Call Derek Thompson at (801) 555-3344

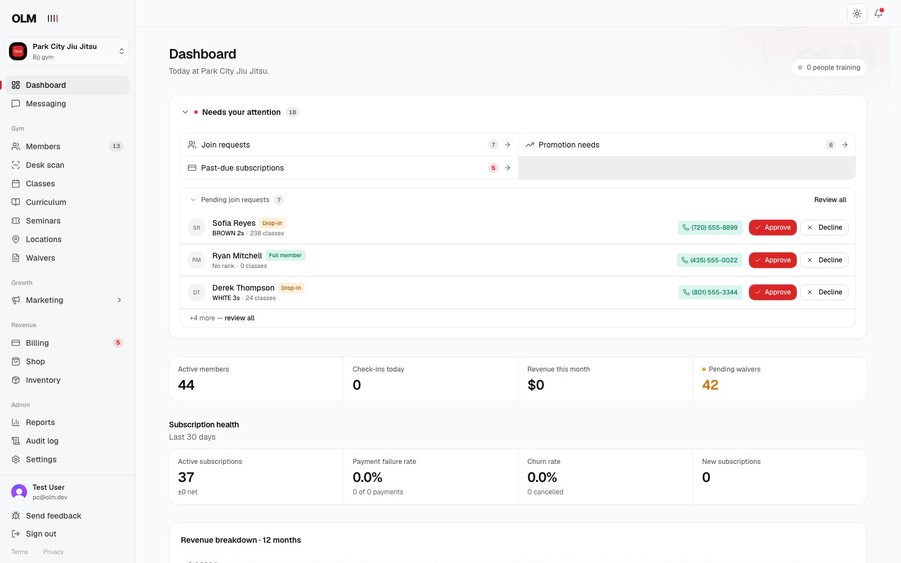click(710, 292)
